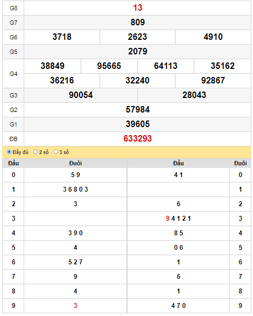
Task: Click G3 number 90054
Action: (81, 95)
